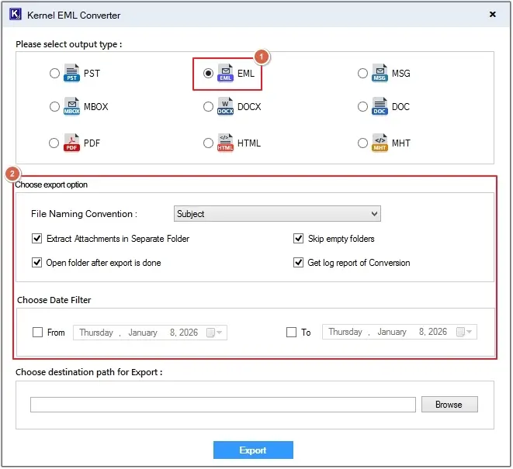This screenshot has height=469, width=513.
Task: Click the EML file format icon
Action: tap(225, 73)
